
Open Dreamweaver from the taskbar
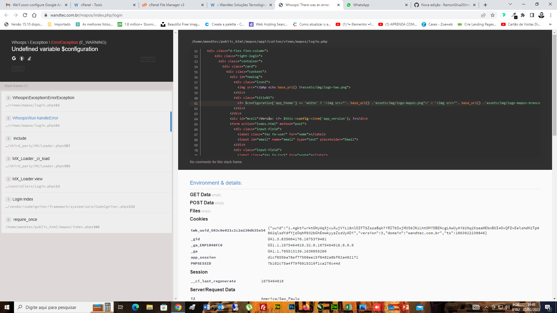coord(334,307)
